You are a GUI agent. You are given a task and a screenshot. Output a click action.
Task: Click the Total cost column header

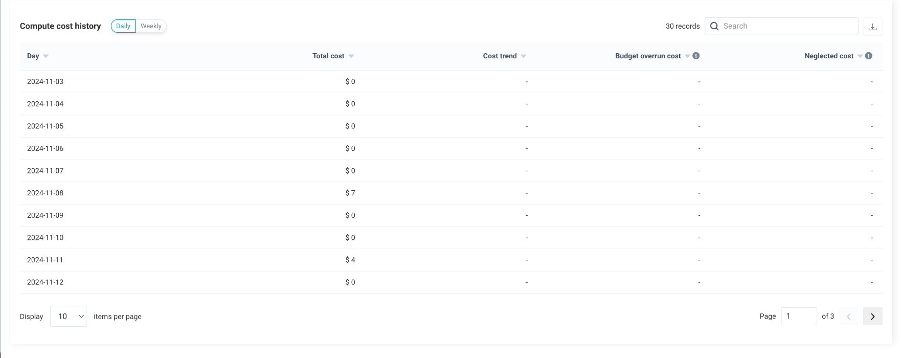click(328, 56)
